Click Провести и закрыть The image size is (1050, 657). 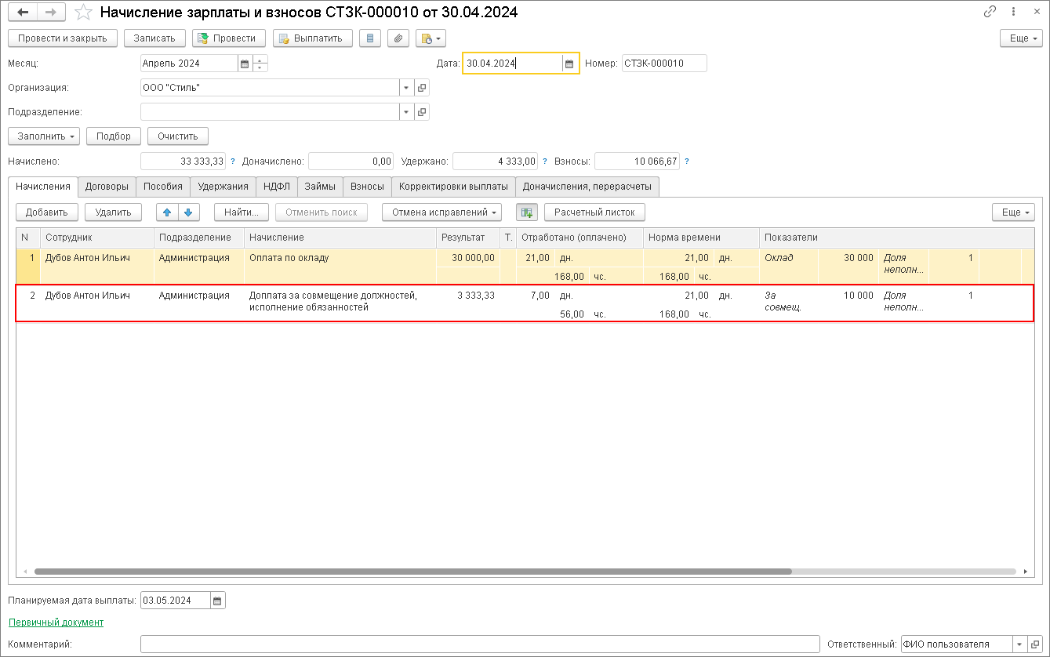click(x=62, y=38)
